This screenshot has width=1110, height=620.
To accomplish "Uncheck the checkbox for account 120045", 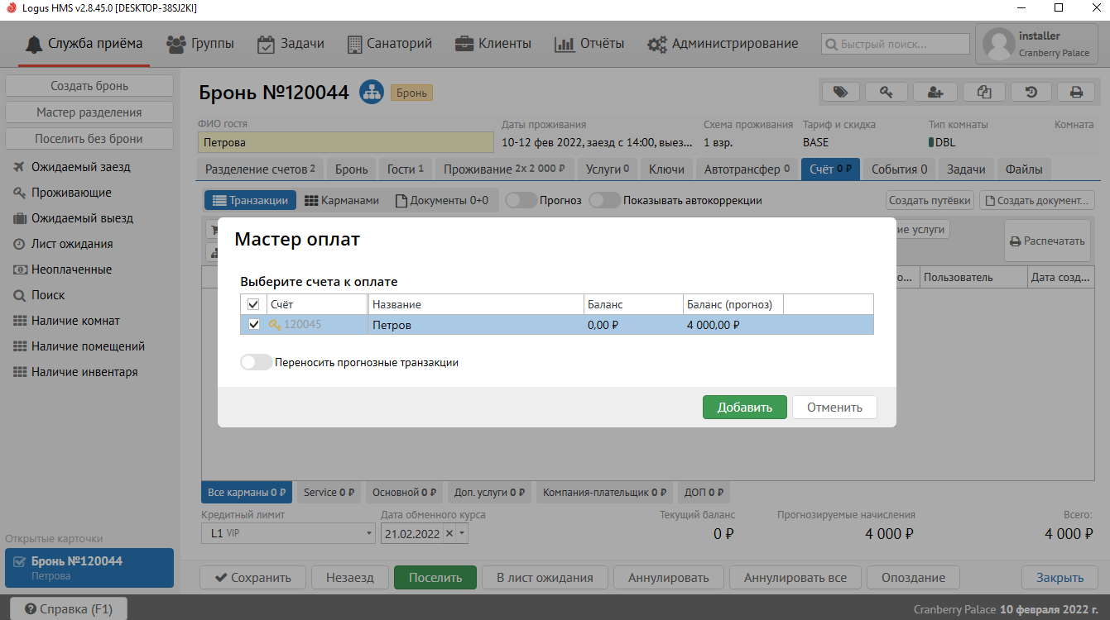I will pos(254,325).
